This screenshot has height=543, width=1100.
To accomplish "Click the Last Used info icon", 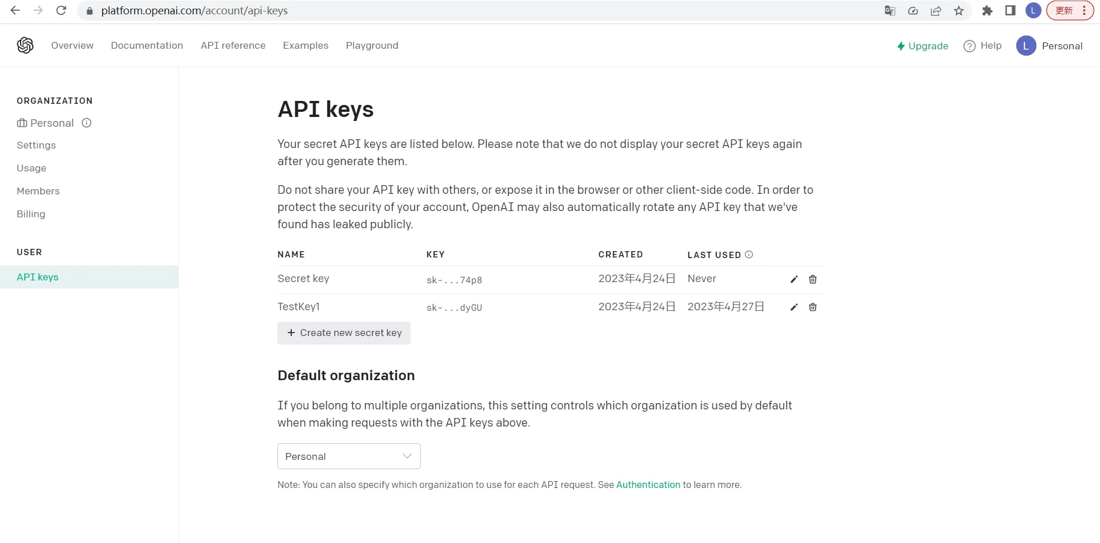I will (749, 255).
